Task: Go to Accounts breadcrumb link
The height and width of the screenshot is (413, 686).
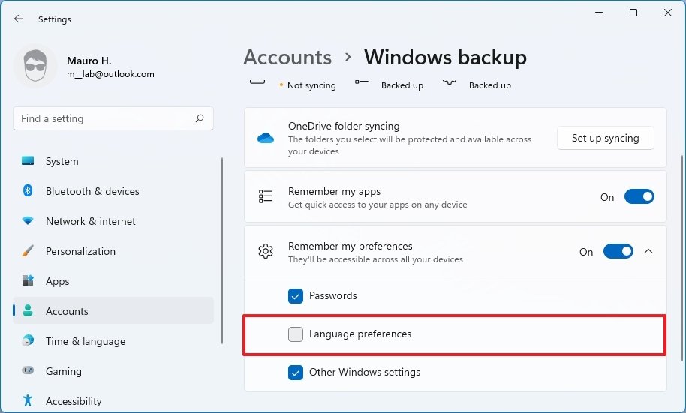Action: click(287, 58)
